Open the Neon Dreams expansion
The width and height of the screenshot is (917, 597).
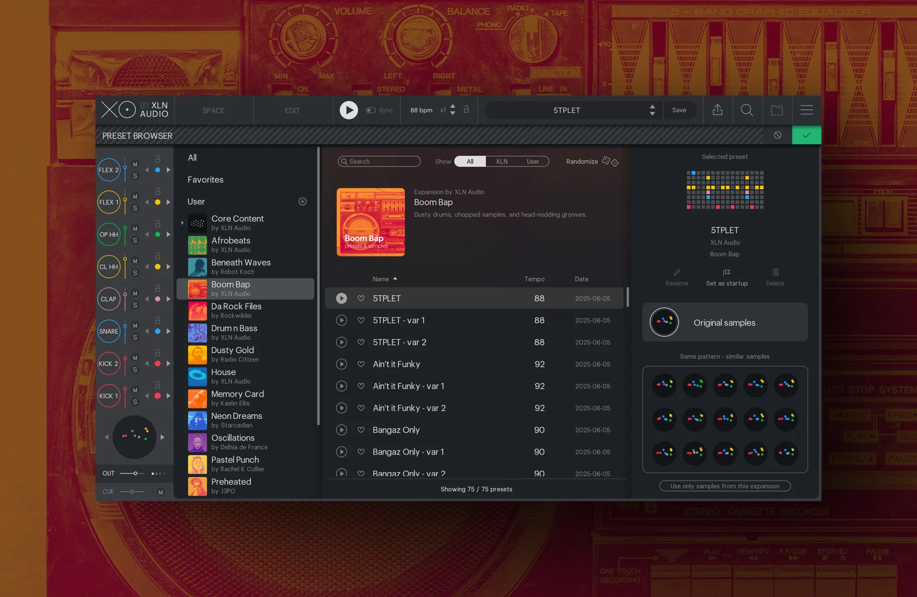(x=245, y=420)
